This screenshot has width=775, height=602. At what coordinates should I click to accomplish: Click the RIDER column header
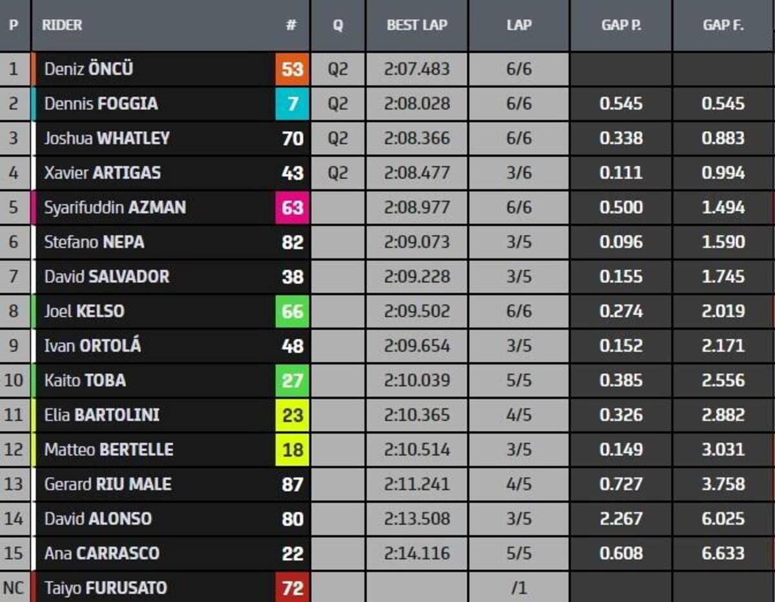pyautogui.click(x=62, y=25)
